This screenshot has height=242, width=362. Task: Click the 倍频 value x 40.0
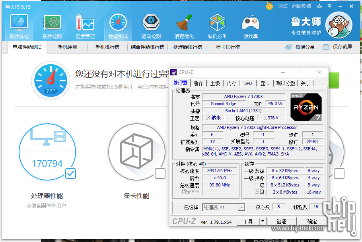(220, 178)
